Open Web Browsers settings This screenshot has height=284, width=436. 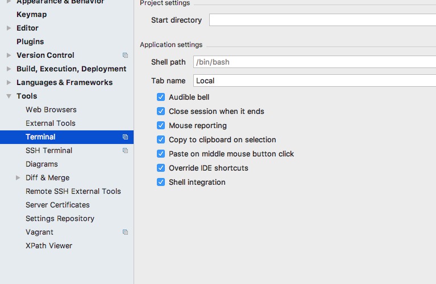[51, 109]
